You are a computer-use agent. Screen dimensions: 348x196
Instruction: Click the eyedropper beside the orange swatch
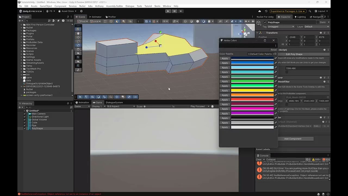pos(275,95)
